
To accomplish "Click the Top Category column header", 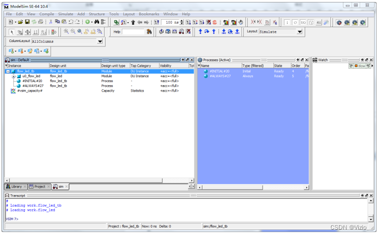I will point(144,66).
